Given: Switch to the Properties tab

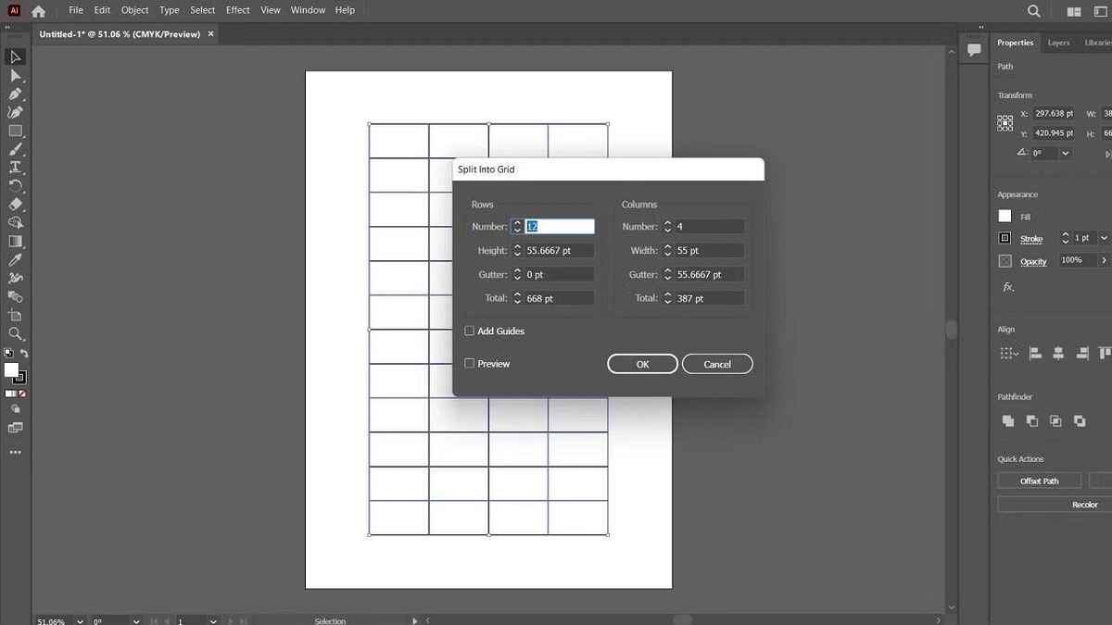Looking at the screenshot, I should pyautogui.click(x=1015, y=43).
